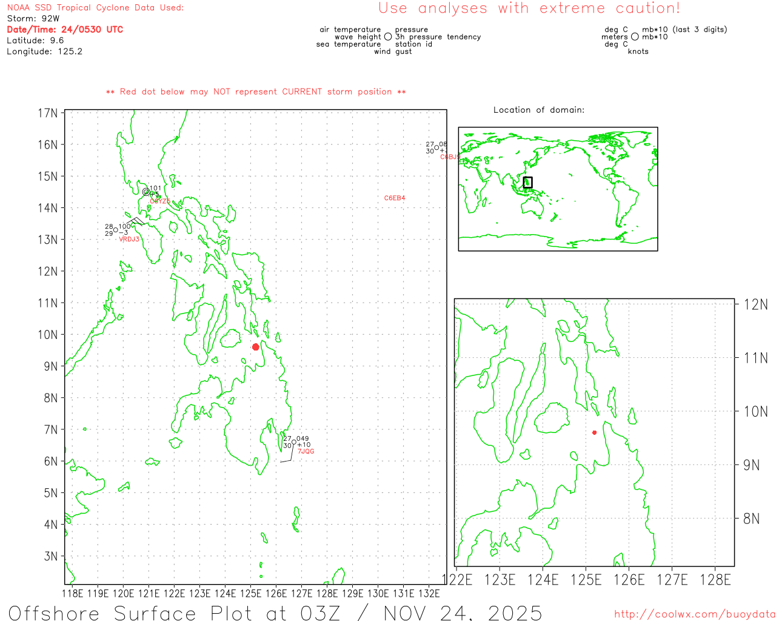Click the C6BJ9 station circle marker

coord(436,147)
